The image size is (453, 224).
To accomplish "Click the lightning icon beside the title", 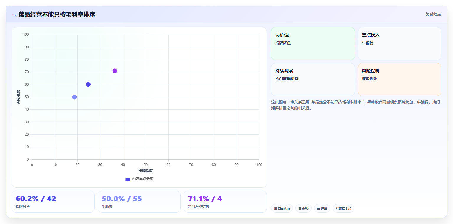I will coord(14,15).
